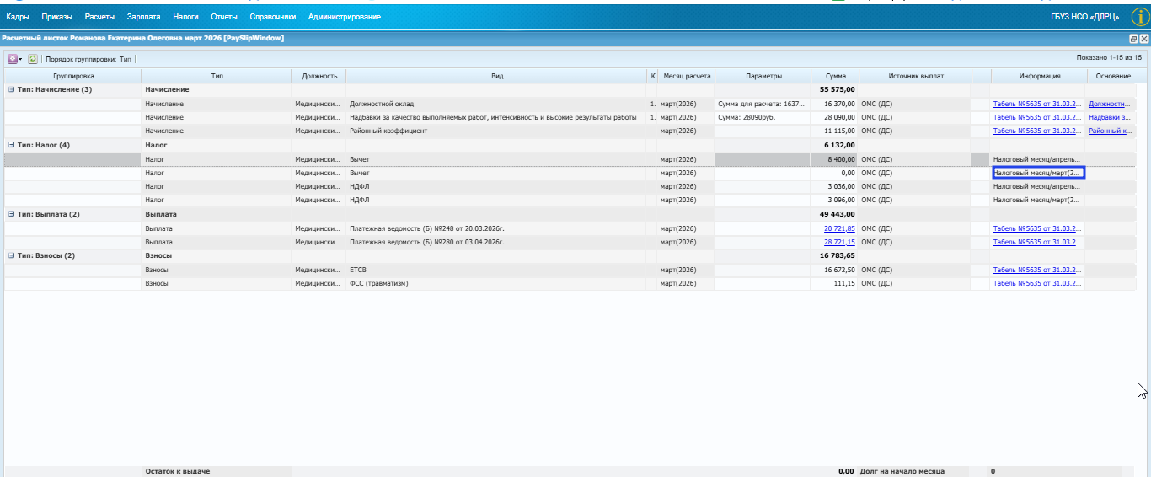The width and height of the screenshot is (1151, 477).
Task: Open the 28 721,15 payment sum link
Action: pos(839,242)
